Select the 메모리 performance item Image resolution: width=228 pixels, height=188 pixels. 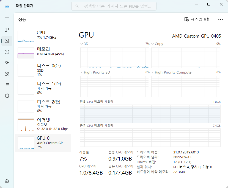tap(43, 53)
